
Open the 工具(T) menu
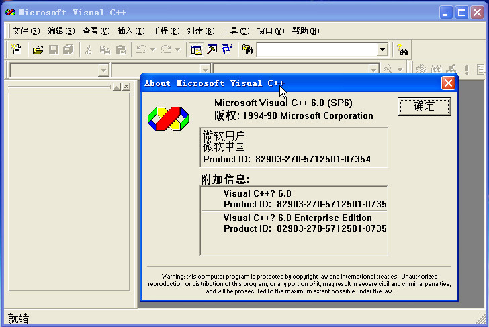[x=236, y=30]
